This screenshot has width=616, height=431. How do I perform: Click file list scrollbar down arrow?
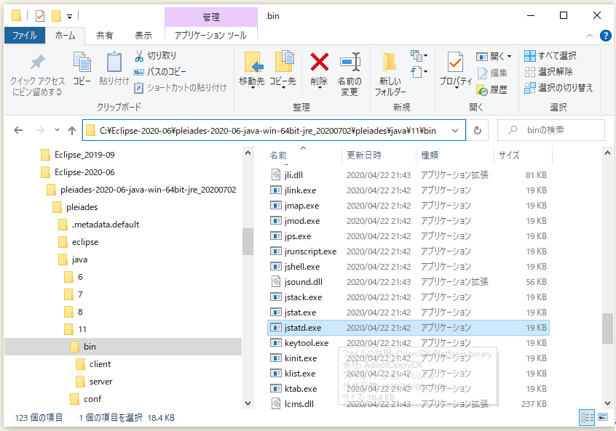[608, 403]
